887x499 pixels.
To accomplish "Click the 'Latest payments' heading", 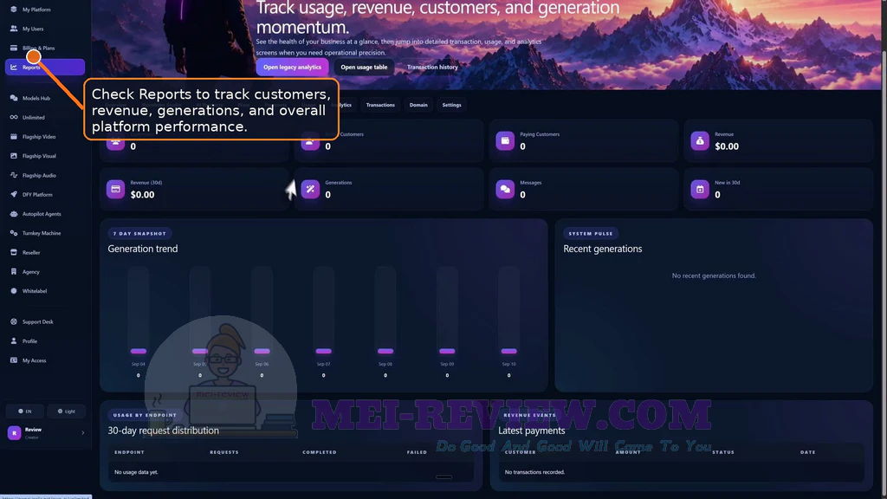I will [531, 431].
